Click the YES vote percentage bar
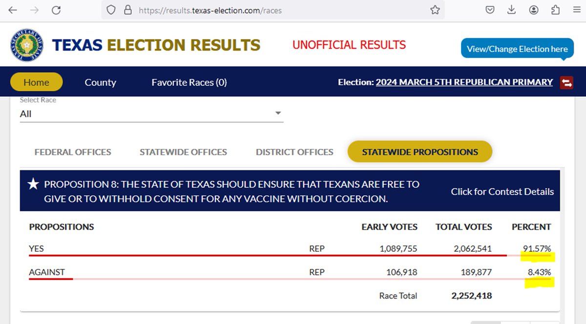586x324 pixels. (290, 255)
